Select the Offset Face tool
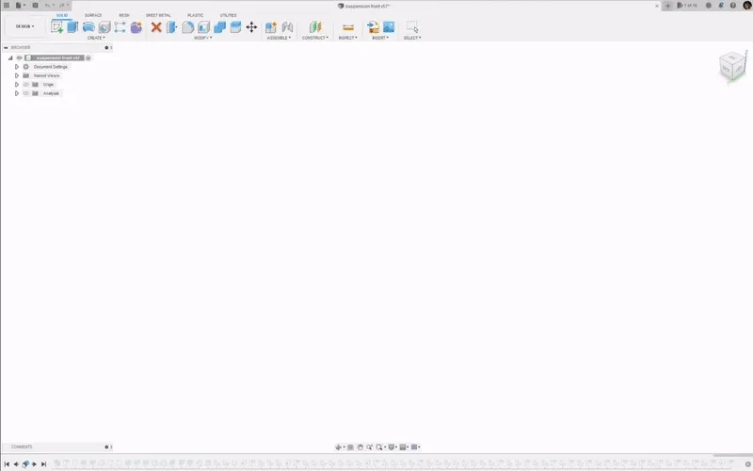753x471 pixels. (235, 27)
